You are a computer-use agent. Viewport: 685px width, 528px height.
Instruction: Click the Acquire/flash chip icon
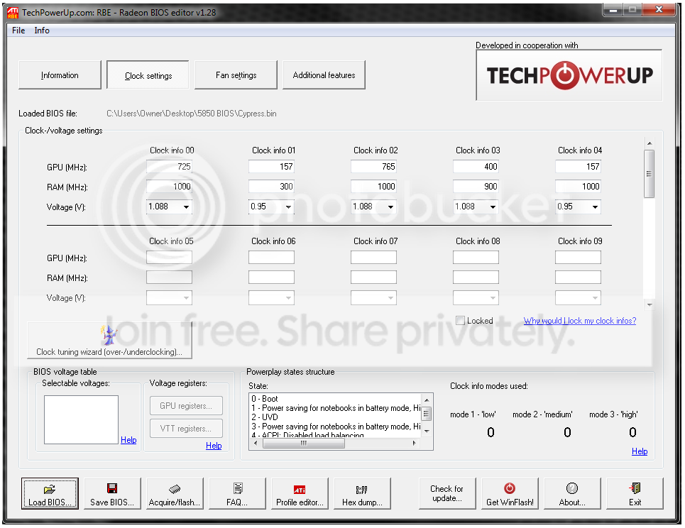coord(175,489)
